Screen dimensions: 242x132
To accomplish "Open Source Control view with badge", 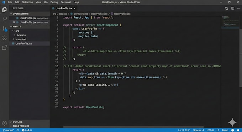I will pos(4,29).
